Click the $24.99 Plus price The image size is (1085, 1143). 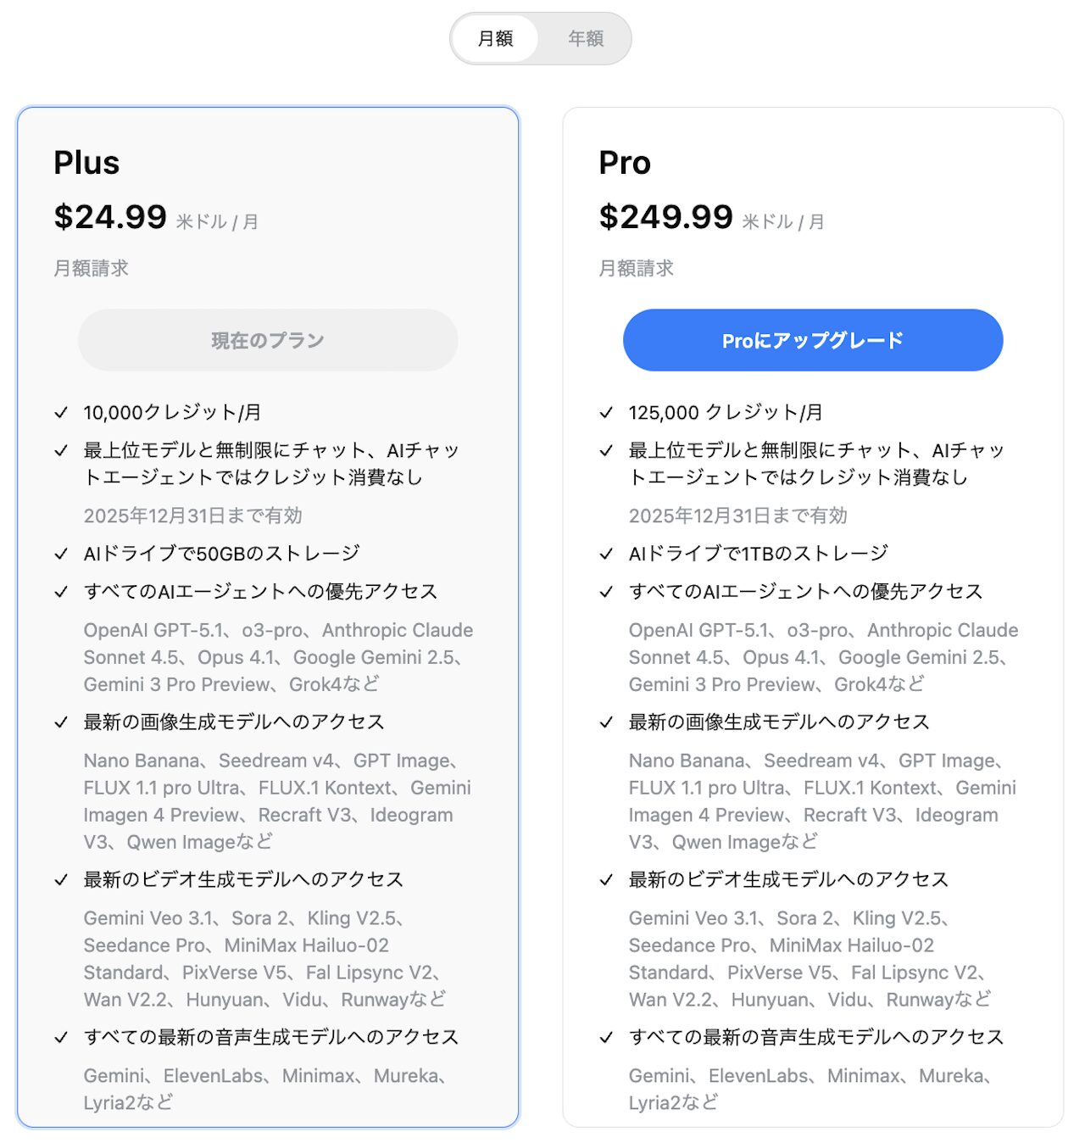point(110,217)
